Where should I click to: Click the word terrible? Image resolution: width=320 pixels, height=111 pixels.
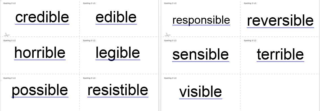[280, 54]
